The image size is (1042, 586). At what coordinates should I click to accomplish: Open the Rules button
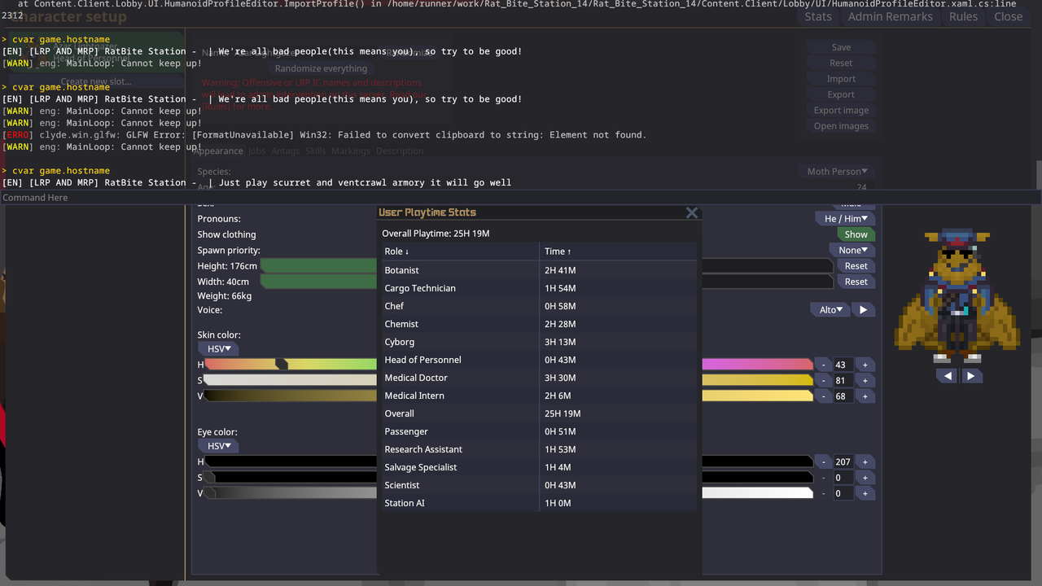(963, 16)
